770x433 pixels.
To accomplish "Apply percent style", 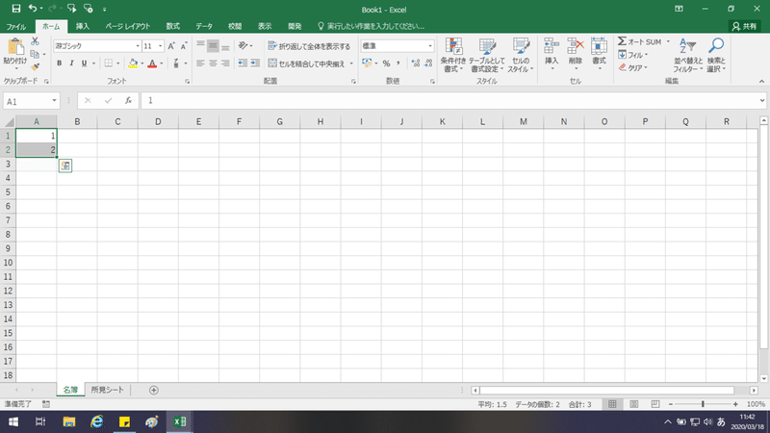I will click(387, 64).
